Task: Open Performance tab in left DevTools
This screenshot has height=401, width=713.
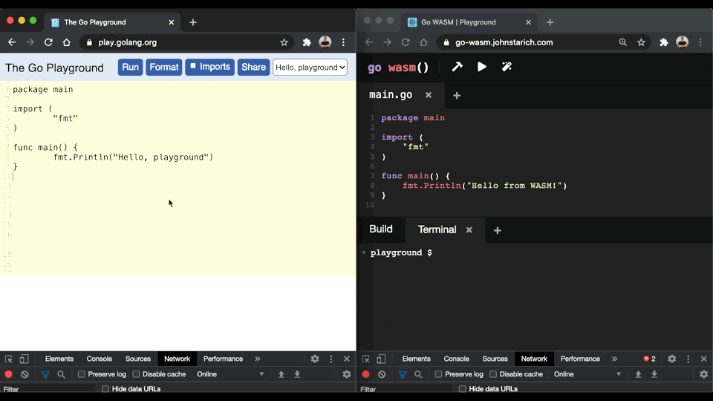Action: 223,359
